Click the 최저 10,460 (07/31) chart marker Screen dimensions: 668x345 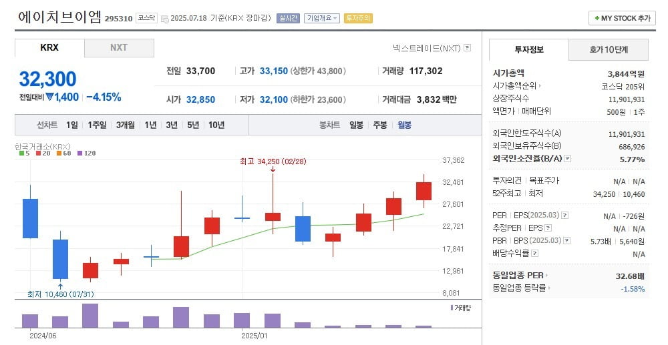[61, 294]
